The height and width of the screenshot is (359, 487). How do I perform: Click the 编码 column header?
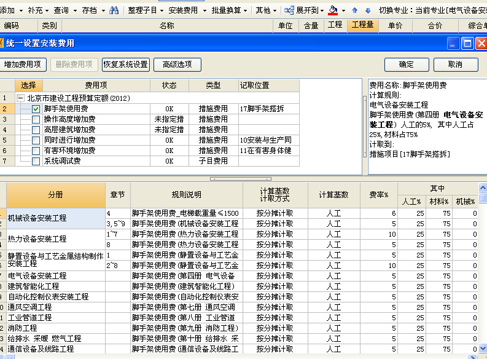click(18, 25)
